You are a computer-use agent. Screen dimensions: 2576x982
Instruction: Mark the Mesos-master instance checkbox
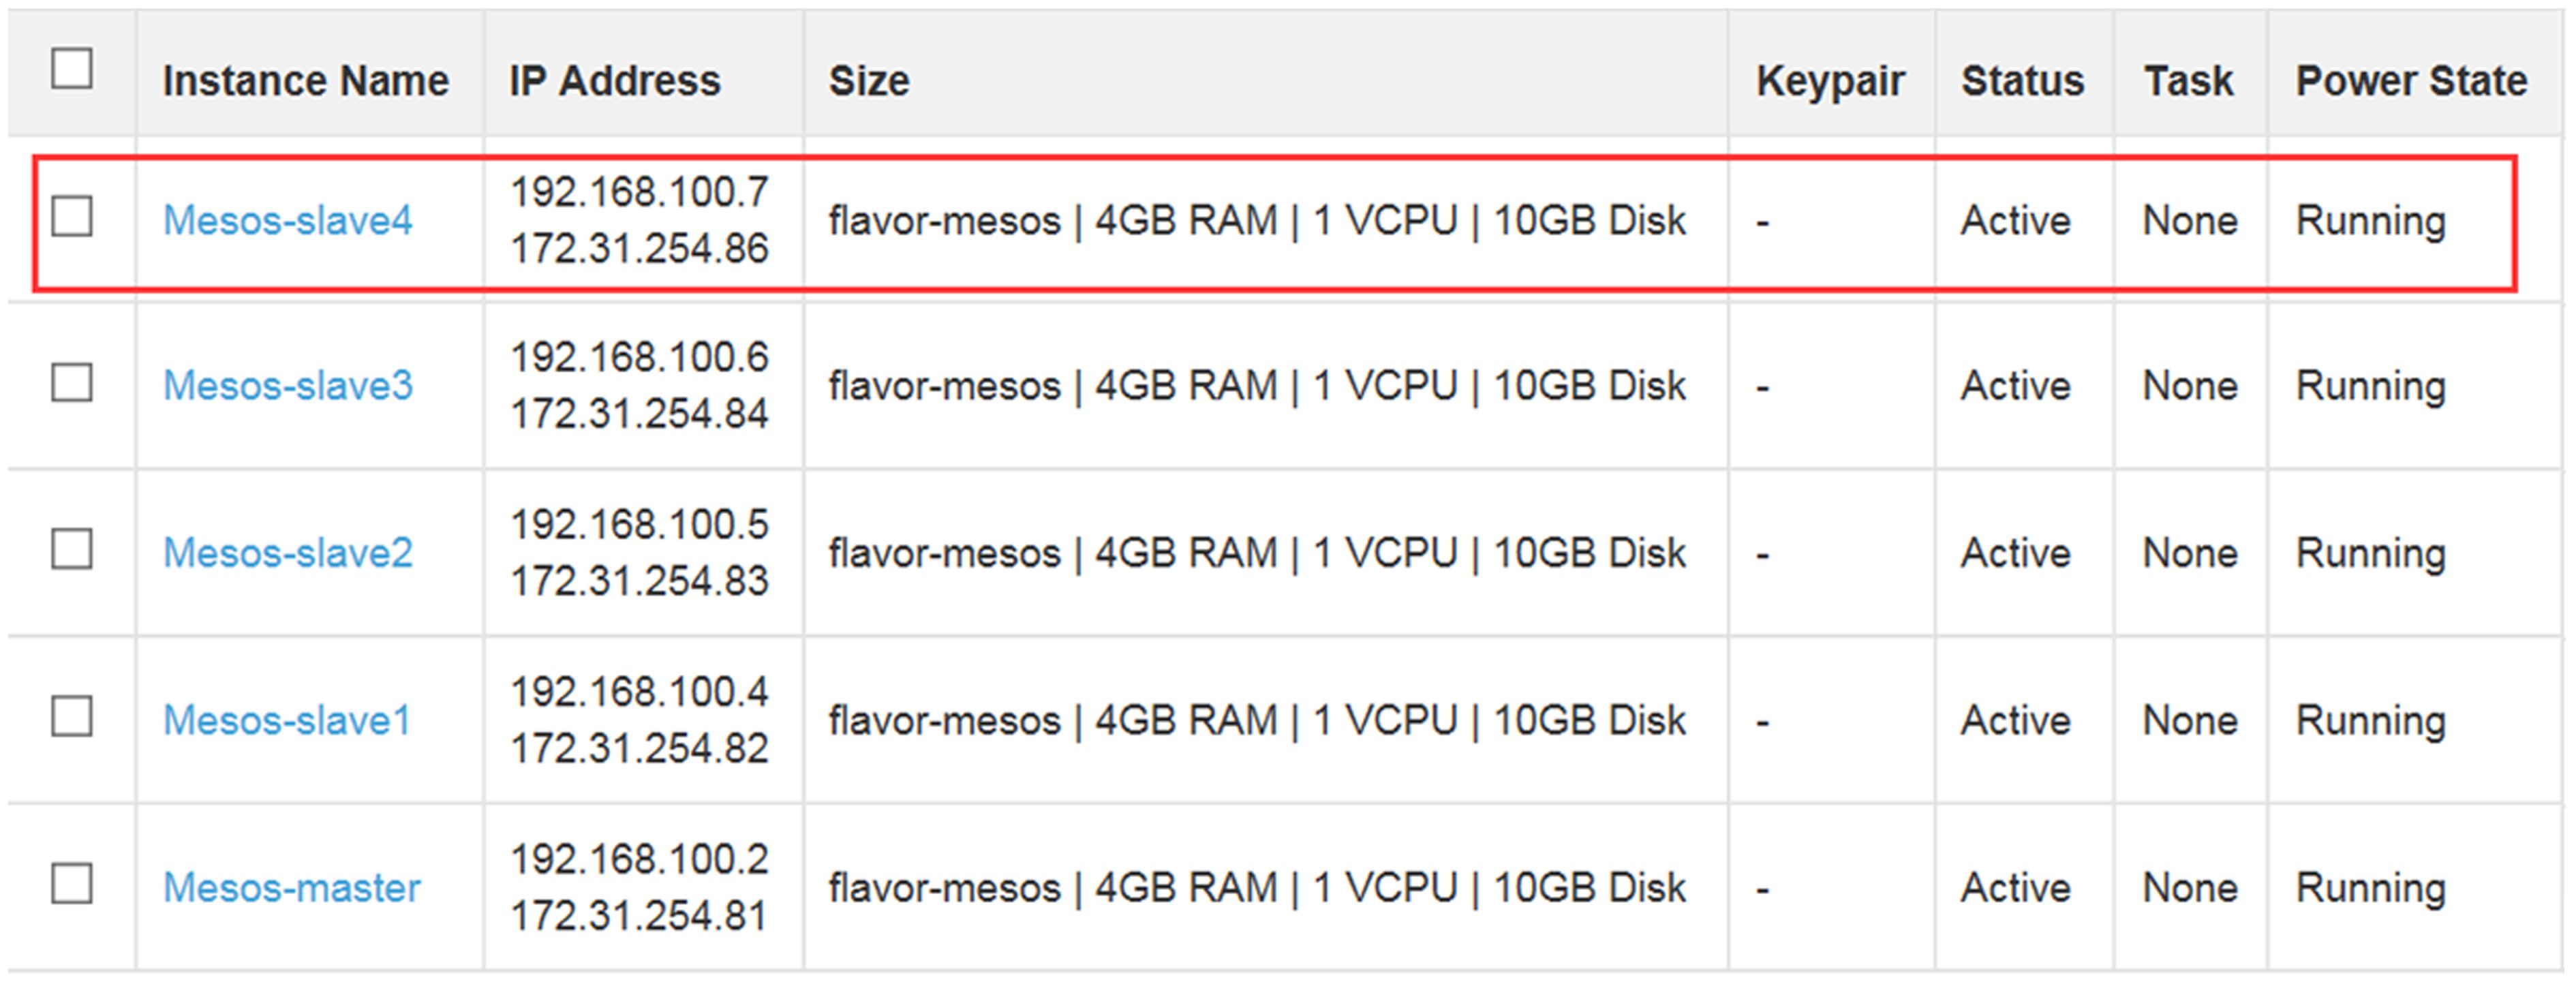point(72,883)
